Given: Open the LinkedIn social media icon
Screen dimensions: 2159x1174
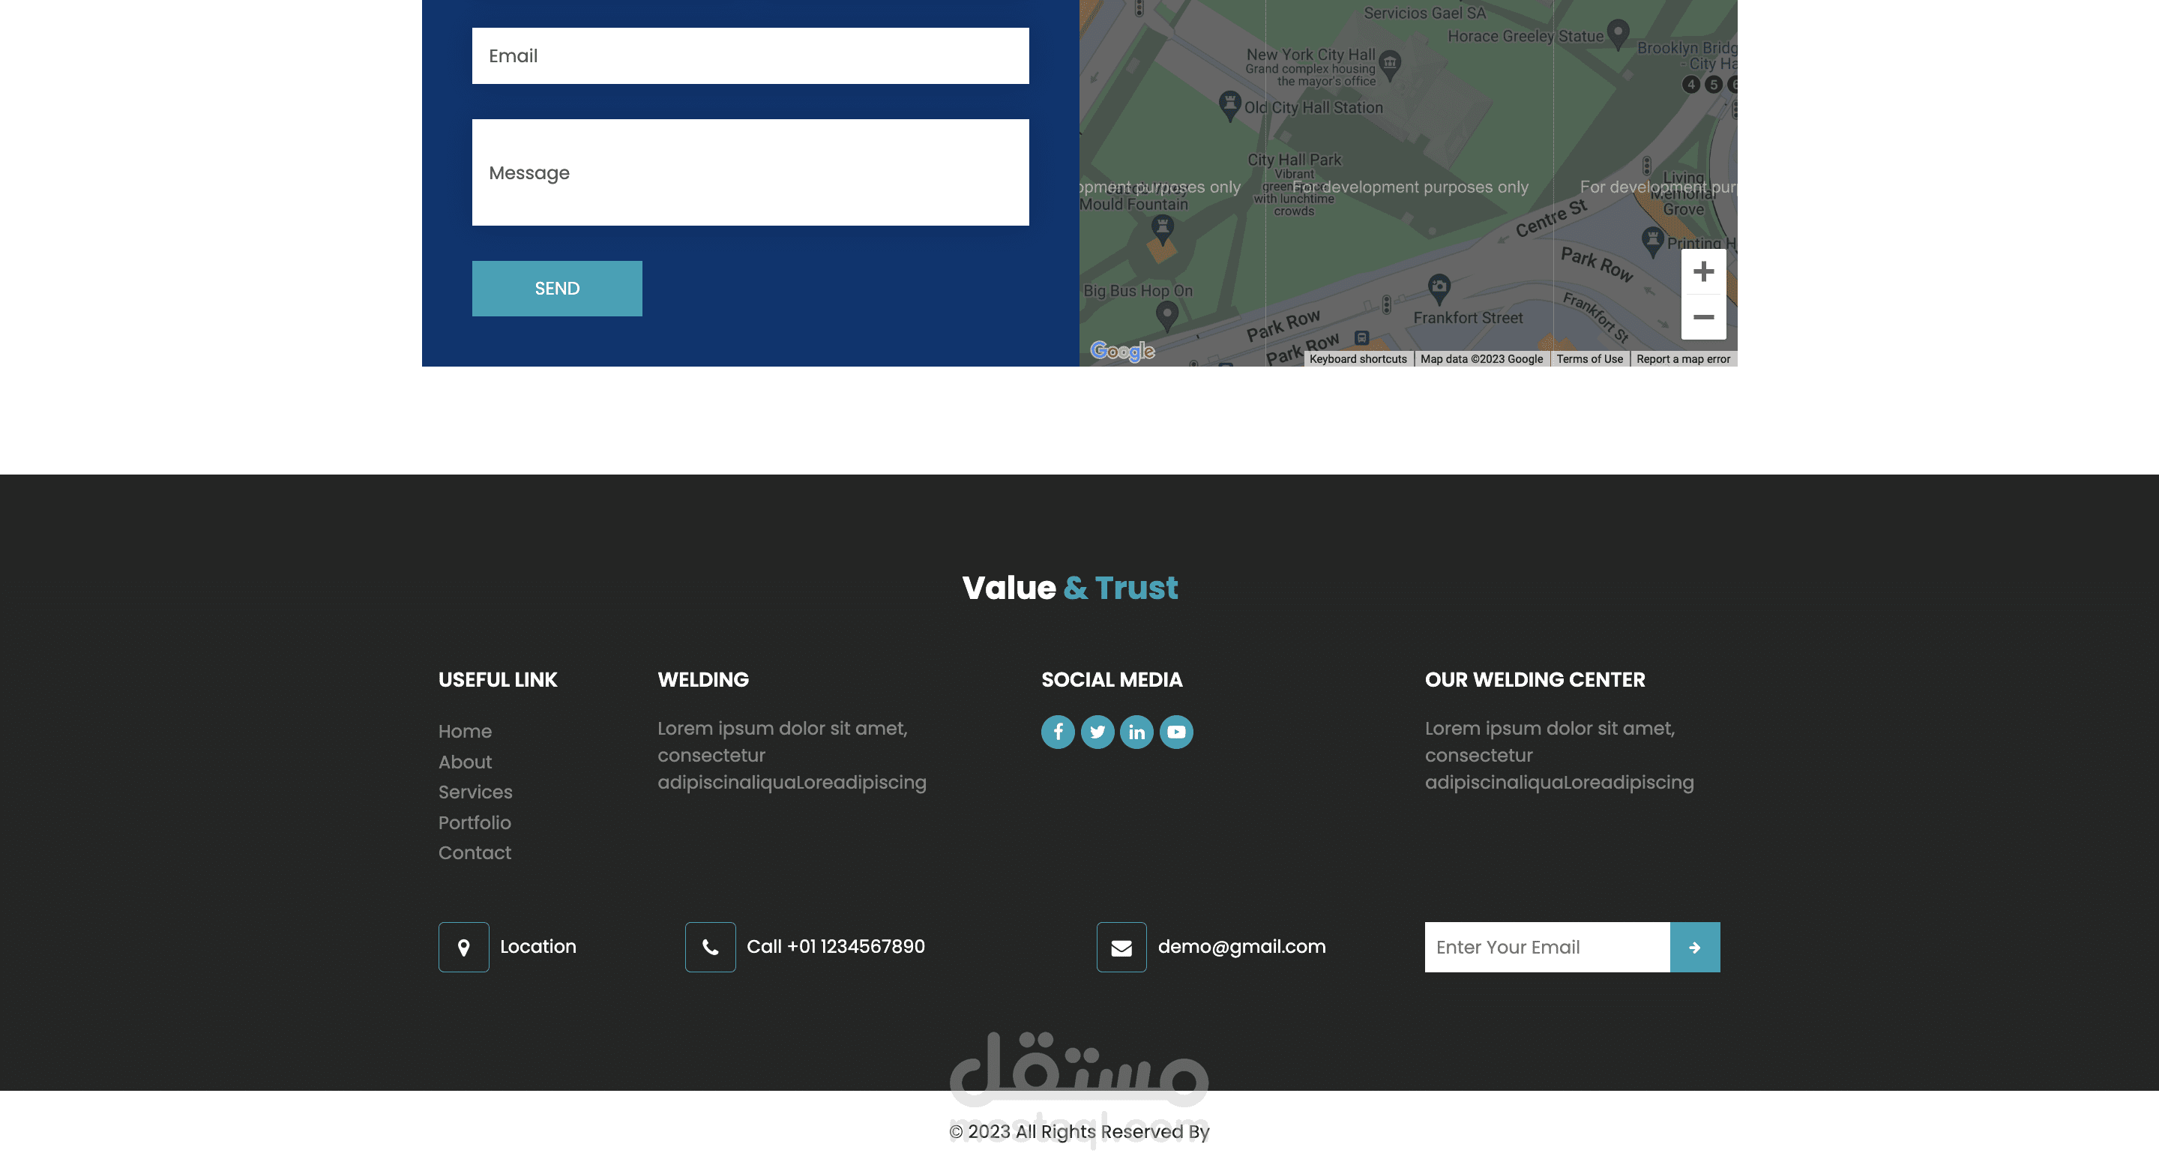Looking at the screenshot, I should (1136, 732).
